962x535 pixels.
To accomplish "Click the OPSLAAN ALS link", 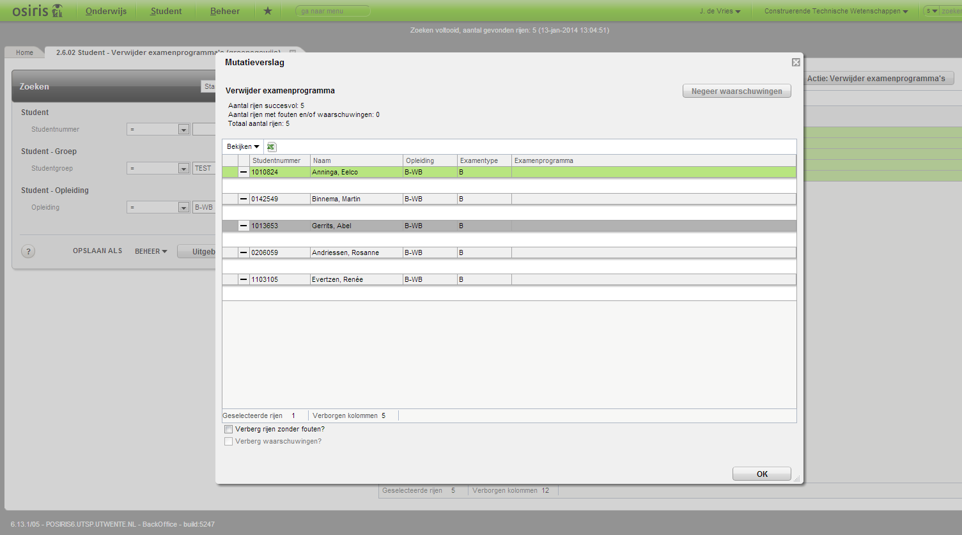I will pyautogui.click(x=97, y=251).
